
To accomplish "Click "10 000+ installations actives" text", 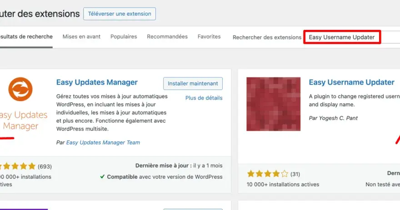I will point(283,185).
